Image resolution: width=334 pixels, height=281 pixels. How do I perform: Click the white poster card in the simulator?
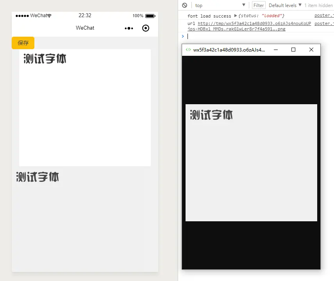pos(85,107)
